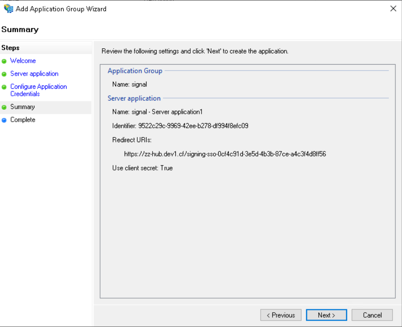
Task: Click the green bullet beside the Summary step
Action: pyautogui.click(x=4, y=107)
